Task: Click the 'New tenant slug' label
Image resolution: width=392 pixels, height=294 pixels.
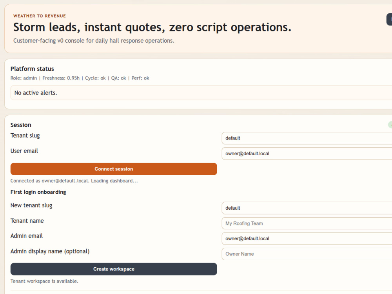Action: point(31,205)
